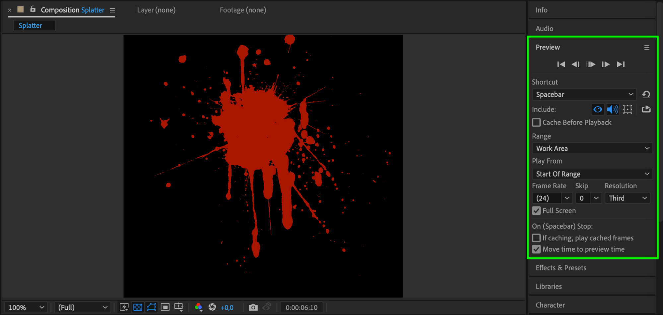The image size is (663, 315).
Task: Take a snapshot with camera icon
Action: [x=253, y=307]
